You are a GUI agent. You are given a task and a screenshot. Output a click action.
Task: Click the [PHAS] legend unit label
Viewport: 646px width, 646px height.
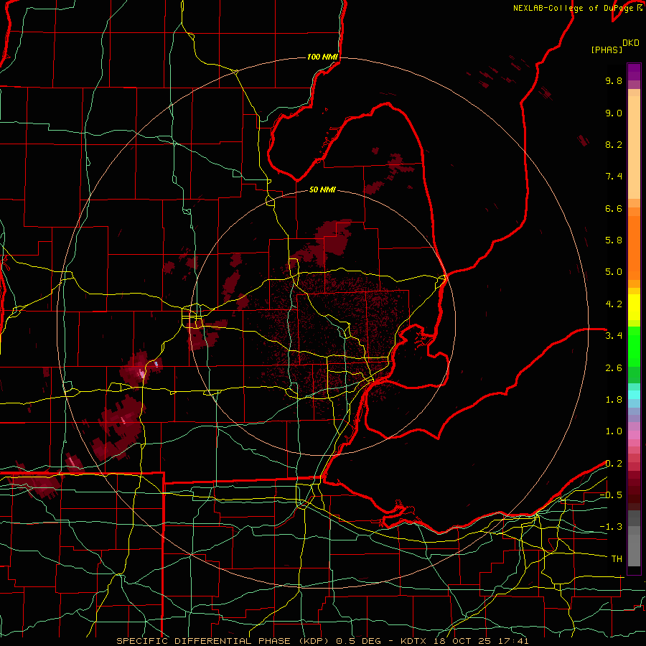pos(607,50)
